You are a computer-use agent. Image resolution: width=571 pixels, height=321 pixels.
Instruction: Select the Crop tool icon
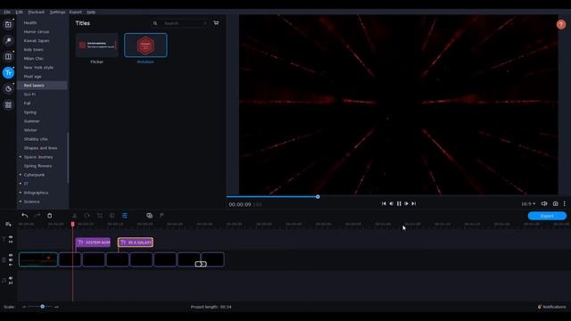coord(100,216)
